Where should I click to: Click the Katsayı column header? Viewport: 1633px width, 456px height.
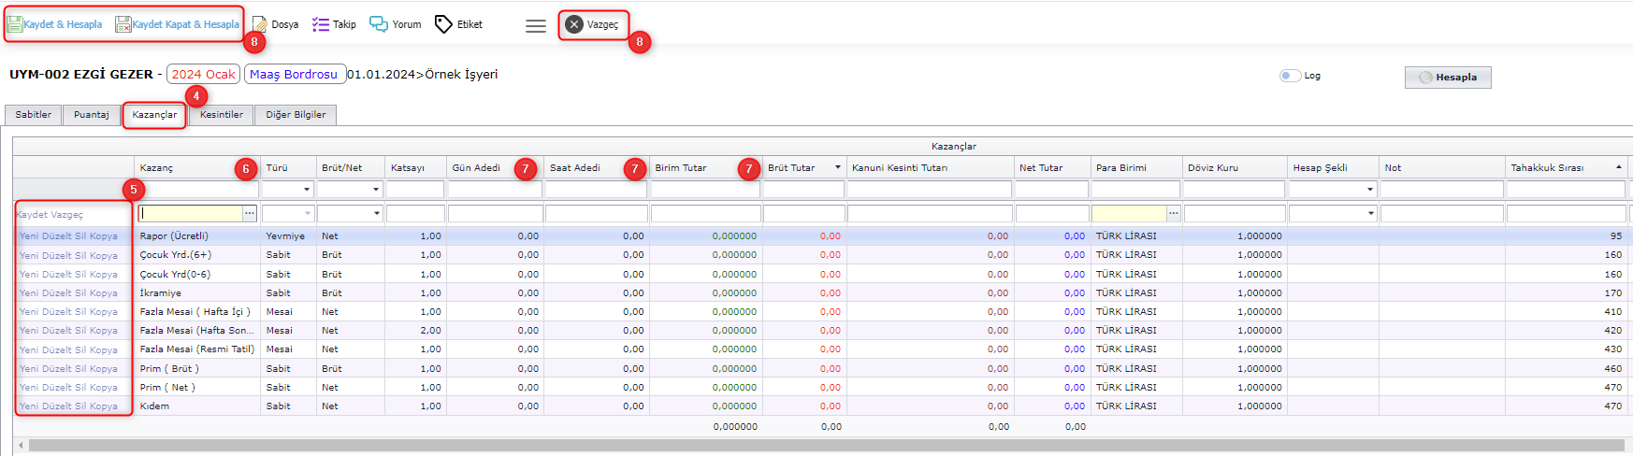point(415,167)
